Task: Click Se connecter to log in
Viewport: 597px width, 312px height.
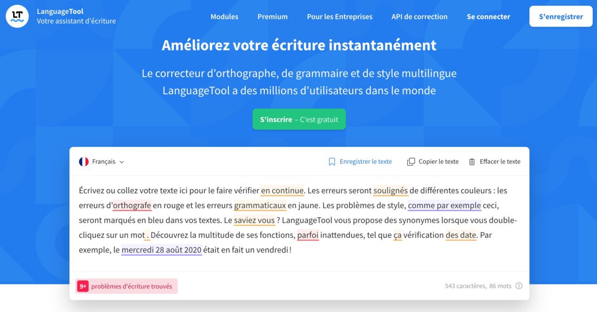Action: (x=488, y=17)
